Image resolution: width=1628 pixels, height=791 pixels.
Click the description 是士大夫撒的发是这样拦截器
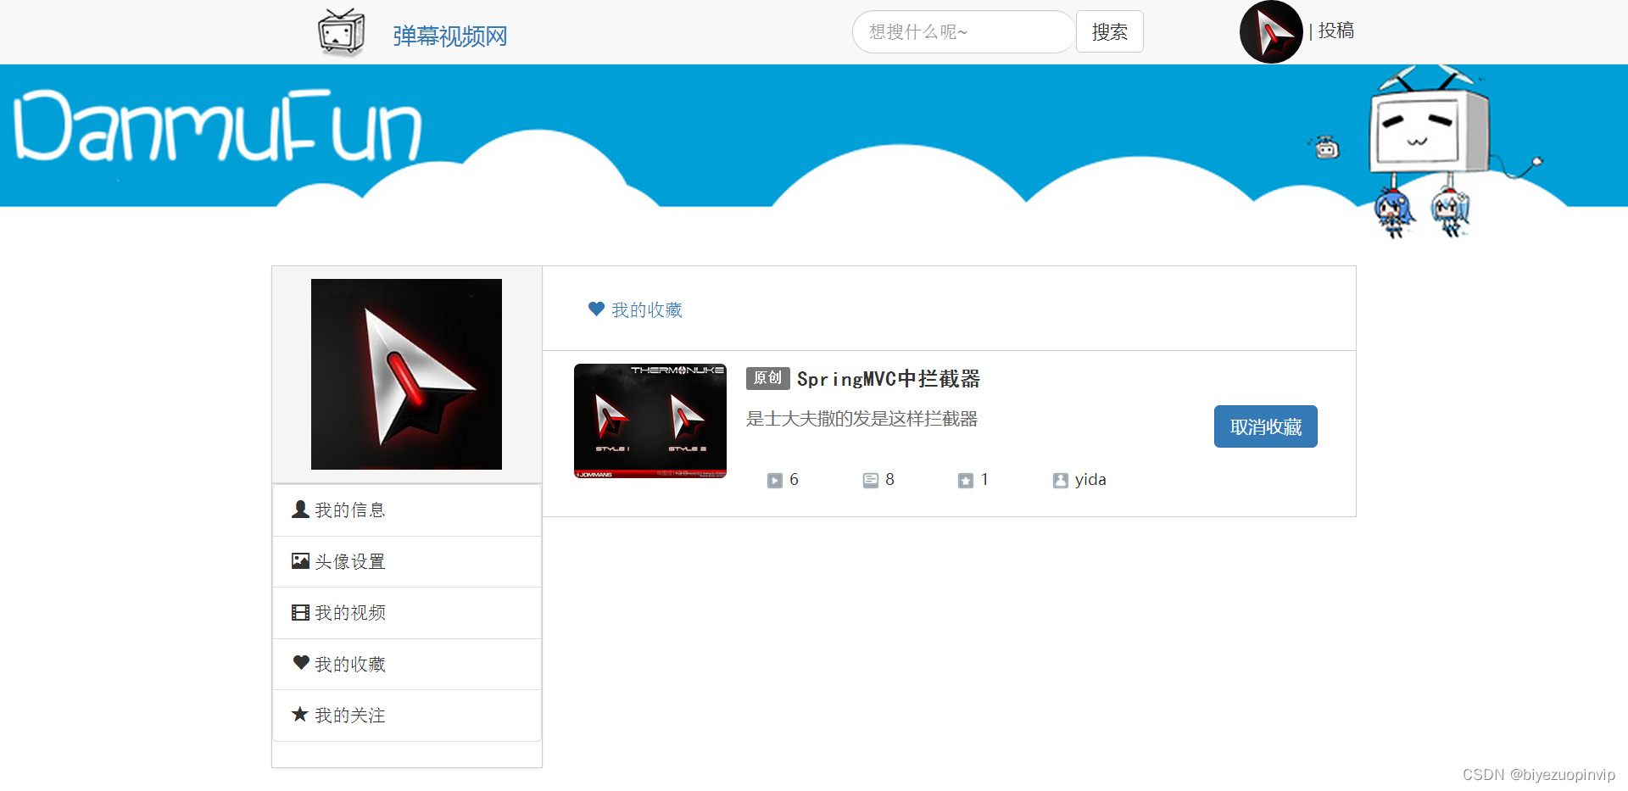(x=861, y=419)
